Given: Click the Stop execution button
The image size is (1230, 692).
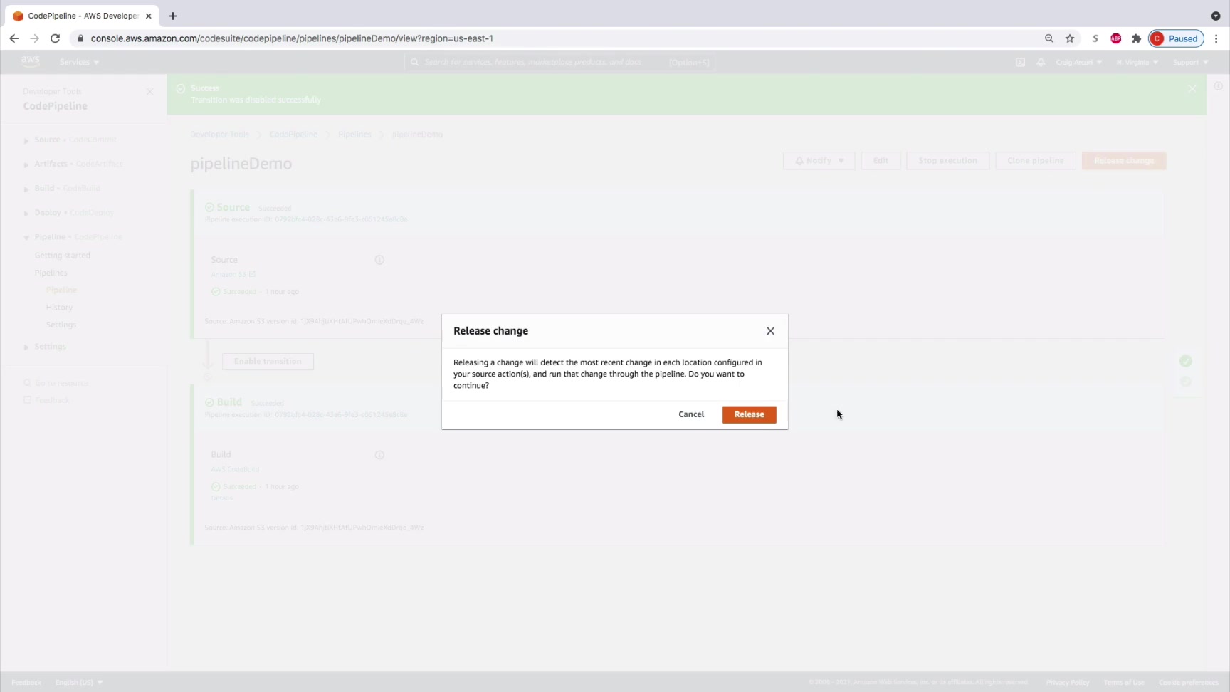Looking at the screenshot, I should click(947, 161).
